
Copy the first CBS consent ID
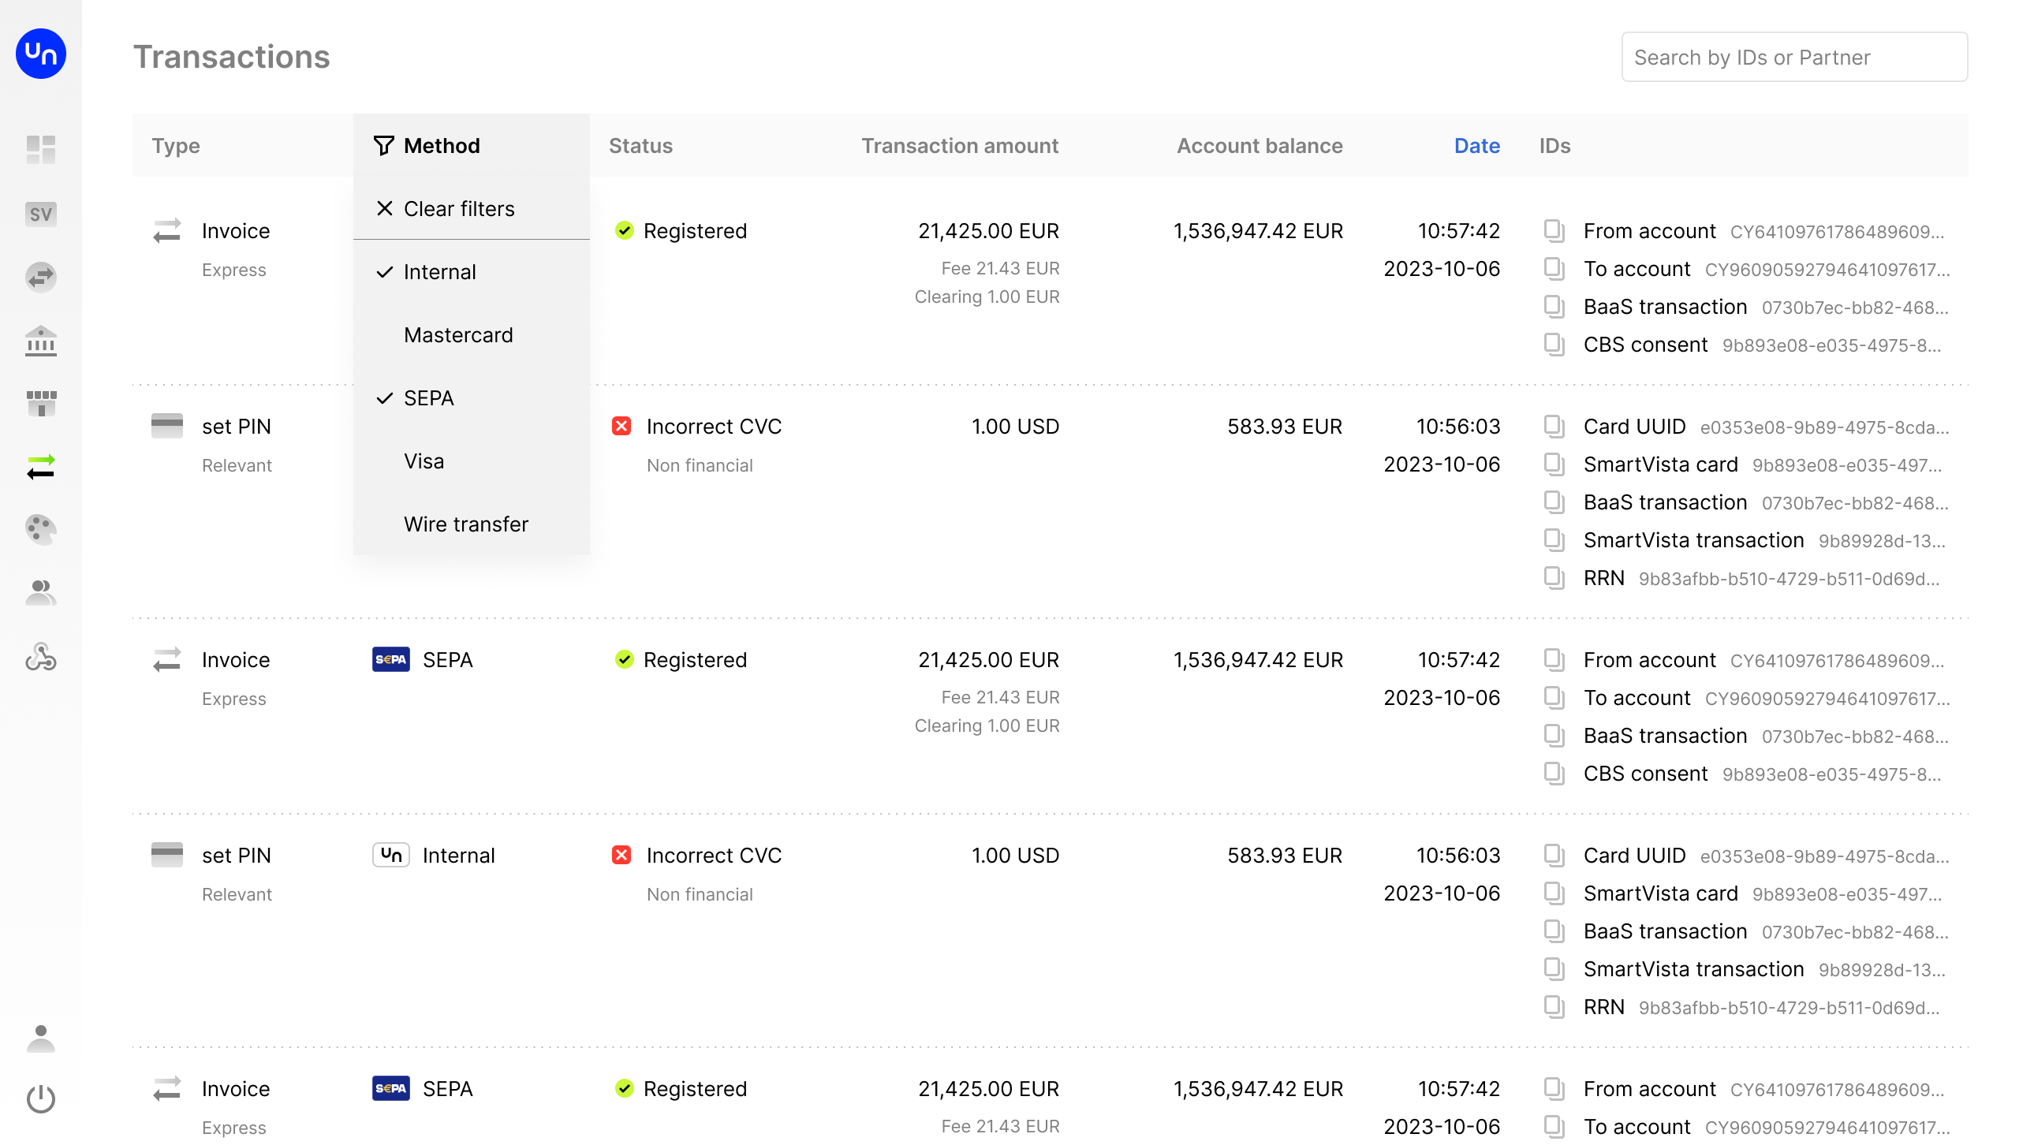1554,345
